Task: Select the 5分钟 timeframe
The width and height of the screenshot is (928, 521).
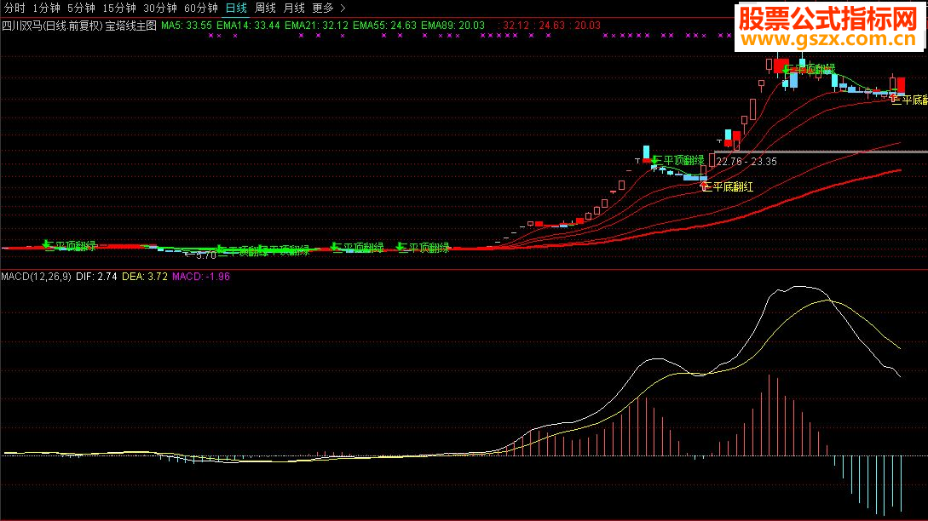Action: click(80, 9)
